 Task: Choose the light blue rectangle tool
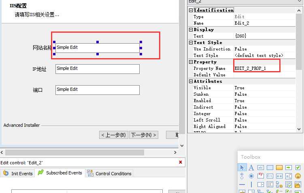click(270, 168)
